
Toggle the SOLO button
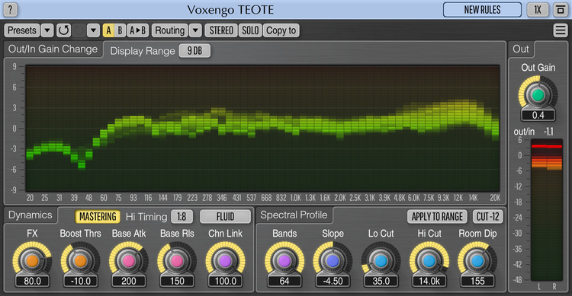click(x=250, y=30)
